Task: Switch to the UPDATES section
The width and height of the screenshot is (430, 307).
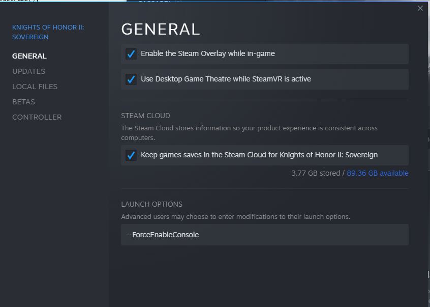Action: (28, 71)
